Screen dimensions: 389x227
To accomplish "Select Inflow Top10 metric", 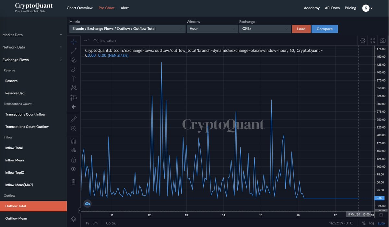I will (x=15, y=173).
